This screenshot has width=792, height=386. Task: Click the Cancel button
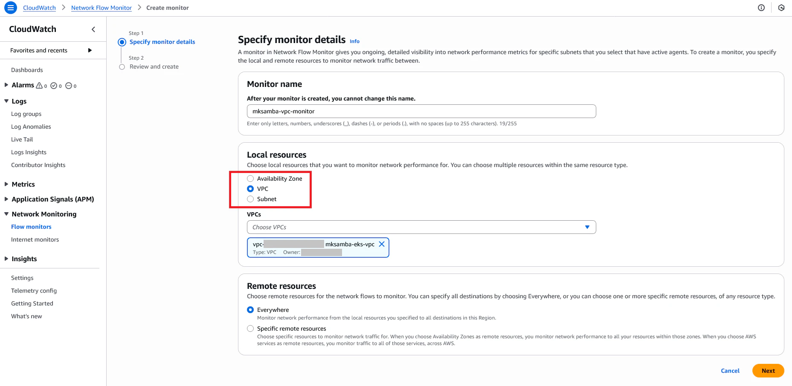730,371
